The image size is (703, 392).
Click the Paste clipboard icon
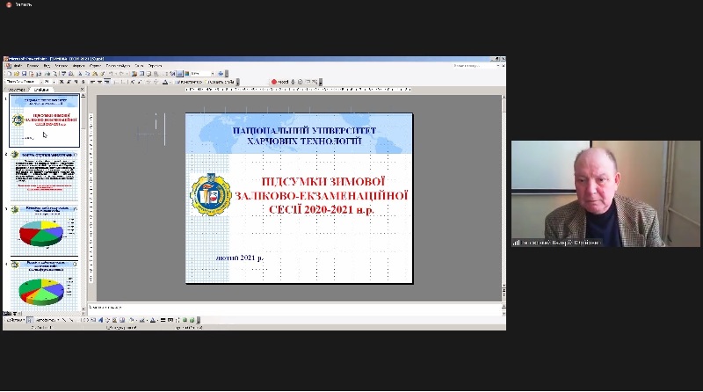(95, 74)
